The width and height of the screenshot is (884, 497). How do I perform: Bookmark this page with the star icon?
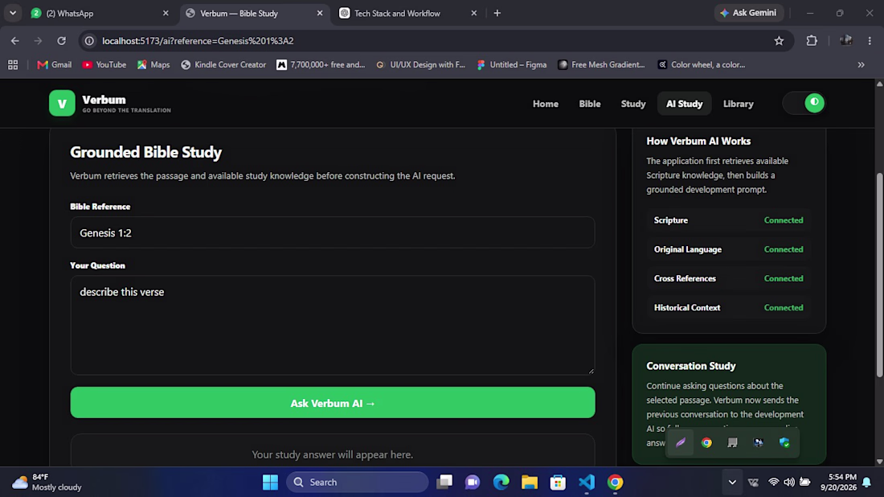click(x=779, y=41)
